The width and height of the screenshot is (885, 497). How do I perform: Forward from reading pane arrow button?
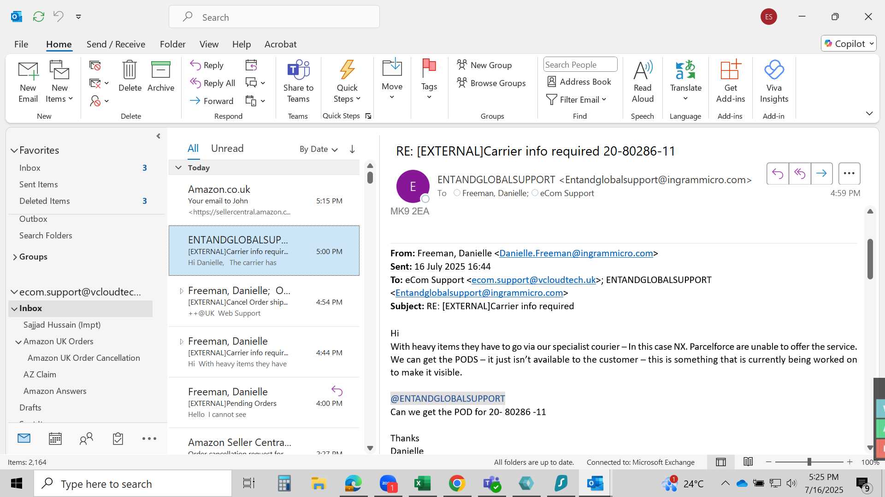(x=821, y=173)
